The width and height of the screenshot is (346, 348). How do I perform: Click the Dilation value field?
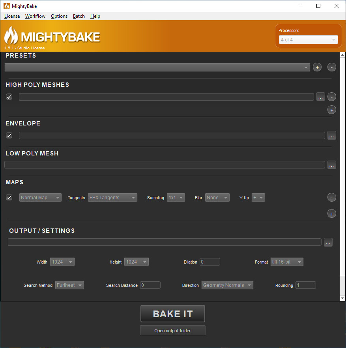tap(210, 262)
